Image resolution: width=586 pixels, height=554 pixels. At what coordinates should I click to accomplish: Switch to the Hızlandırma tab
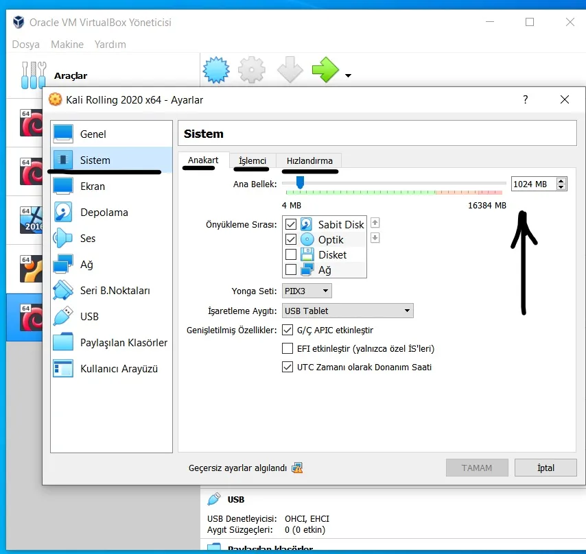[x=309, y=160]
